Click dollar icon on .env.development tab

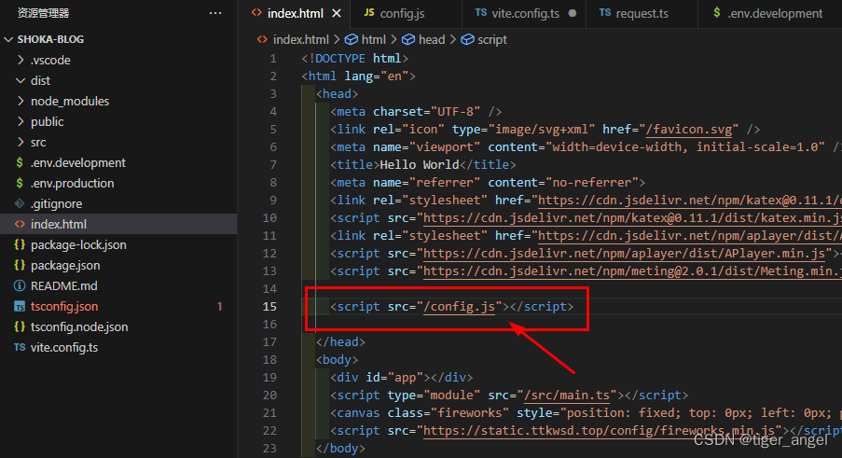tap(717, 12)
